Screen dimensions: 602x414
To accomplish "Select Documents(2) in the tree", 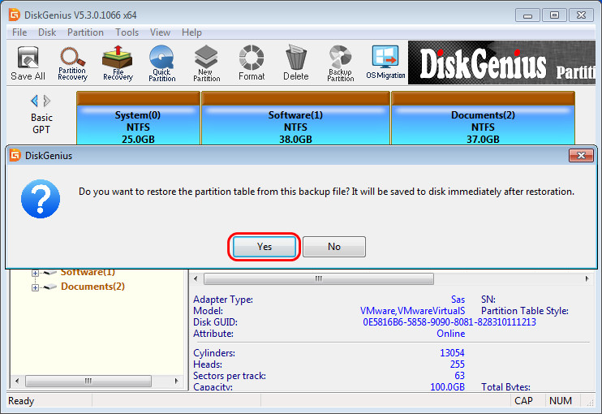I will pos(92,287).
